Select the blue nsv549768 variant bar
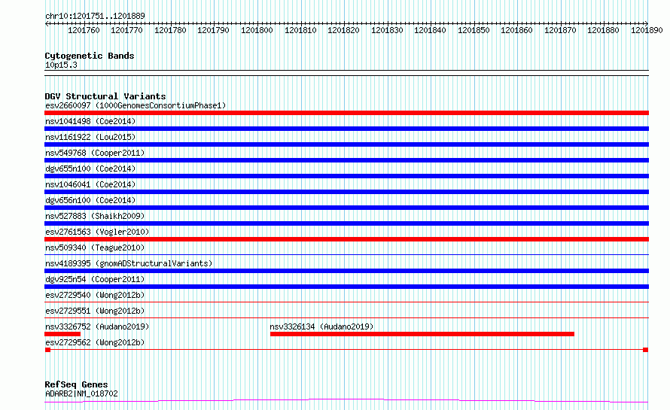The image size is (670, 410). 346,160
